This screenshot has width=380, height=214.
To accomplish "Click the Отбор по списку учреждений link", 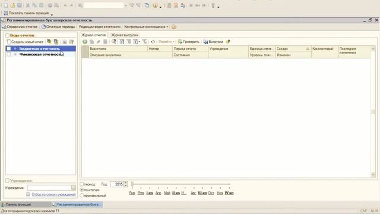I will 53,194.
